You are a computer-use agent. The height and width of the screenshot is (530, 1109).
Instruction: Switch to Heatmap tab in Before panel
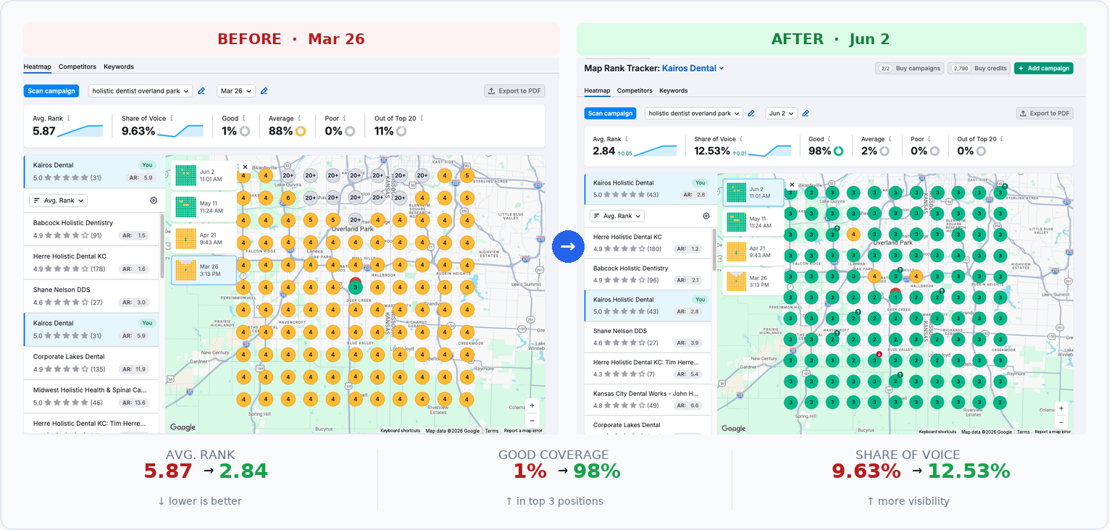pos(38,67)
